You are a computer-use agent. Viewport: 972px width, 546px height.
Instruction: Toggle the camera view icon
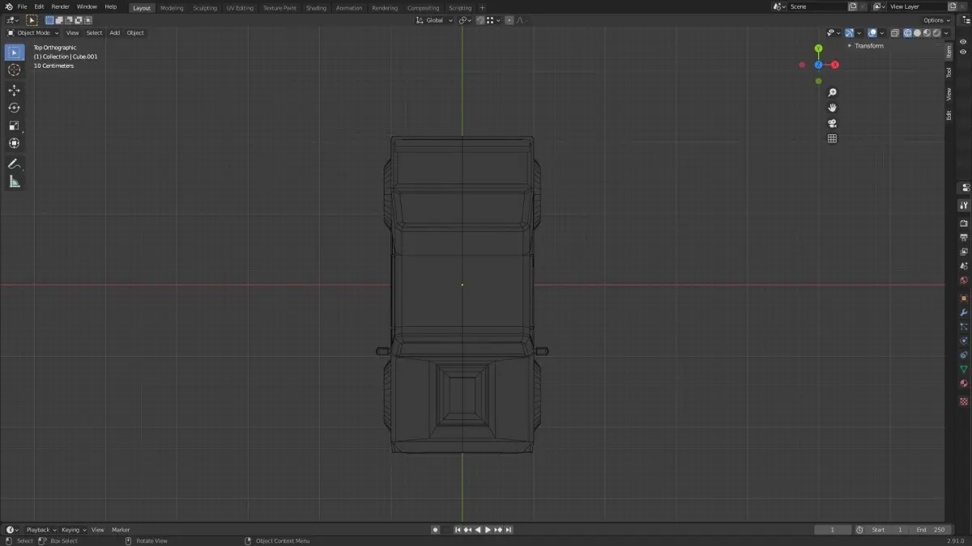[832, 123]
